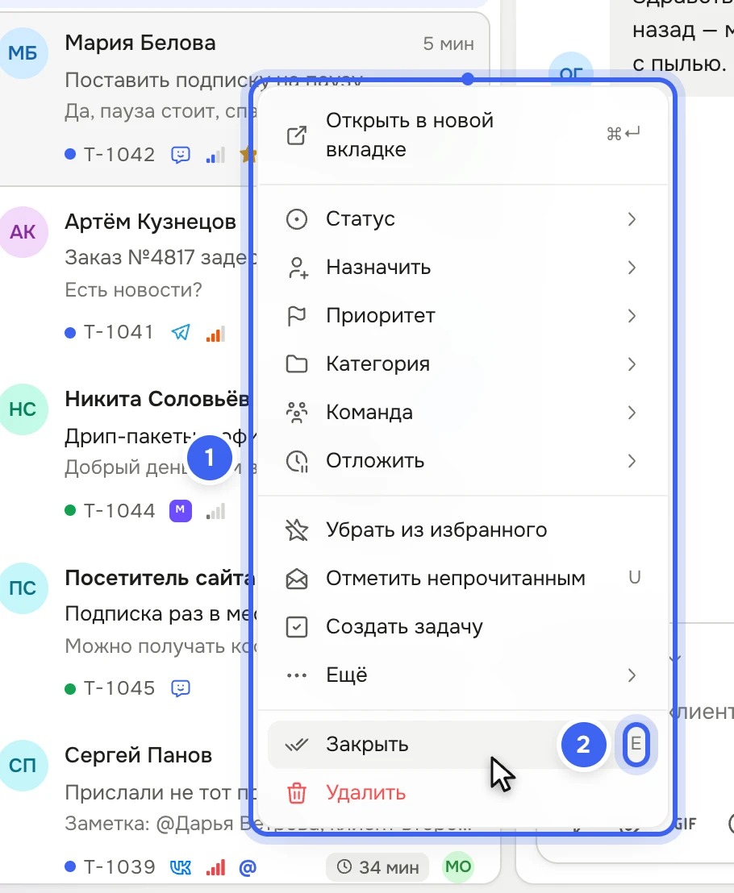Click the purple M channel icon on T-1044
The width and height of the screenshot is (734, 893).
tap(181, 510)
